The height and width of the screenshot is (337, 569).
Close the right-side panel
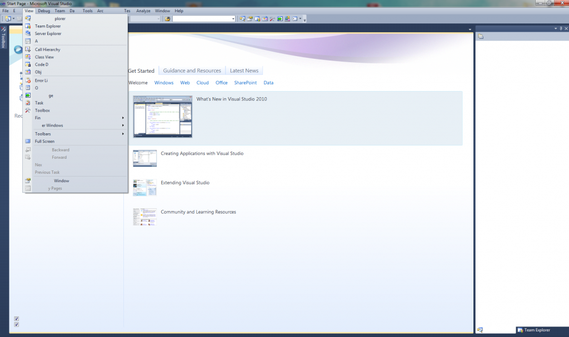click(566, 28)
